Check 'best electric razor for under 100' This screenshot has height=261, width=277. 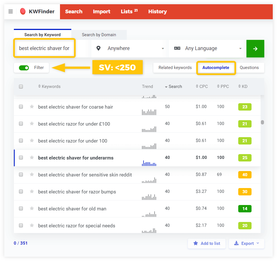click(21, 141)
